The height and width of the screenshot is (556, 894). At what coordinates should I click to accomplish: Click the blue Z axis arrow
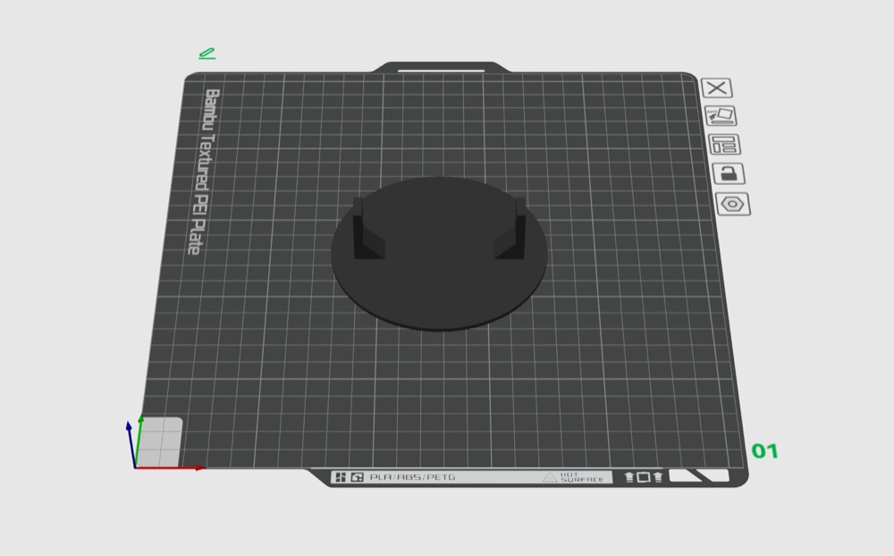tap(131, 443)
